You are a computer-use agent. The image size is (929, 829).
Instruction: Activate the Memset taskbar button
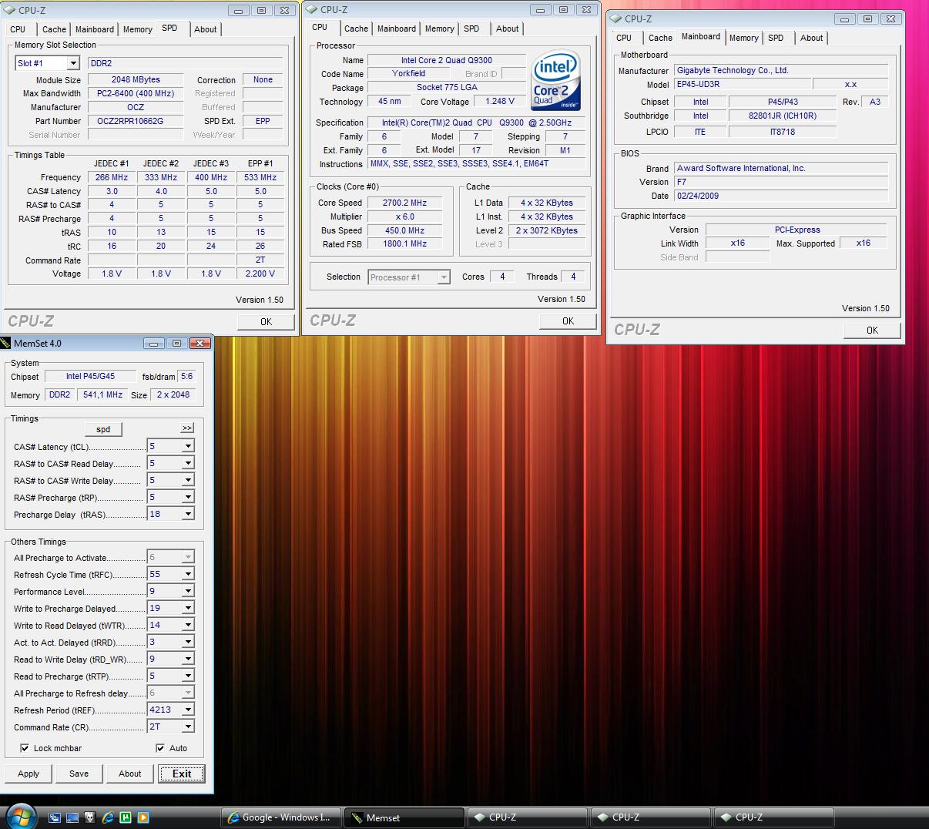click(404, 817)
